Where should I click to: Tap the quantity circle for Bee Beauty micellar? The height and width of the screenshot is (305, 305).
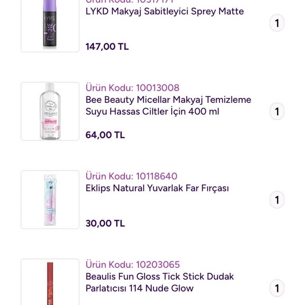pos(277,112)
